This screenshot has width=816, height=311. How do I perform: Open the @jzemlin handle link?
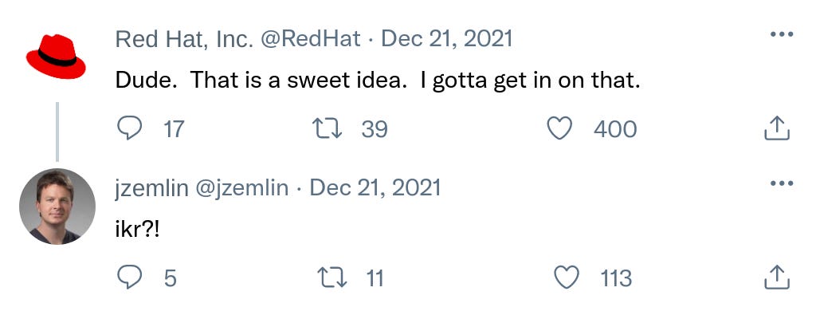[x=242, y=188]
